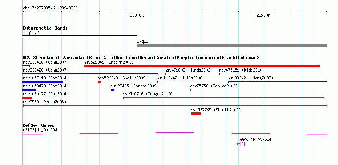338x165 pixels.
Task: Click the right arrowhead of the ruler
Action: coord(326,12)
